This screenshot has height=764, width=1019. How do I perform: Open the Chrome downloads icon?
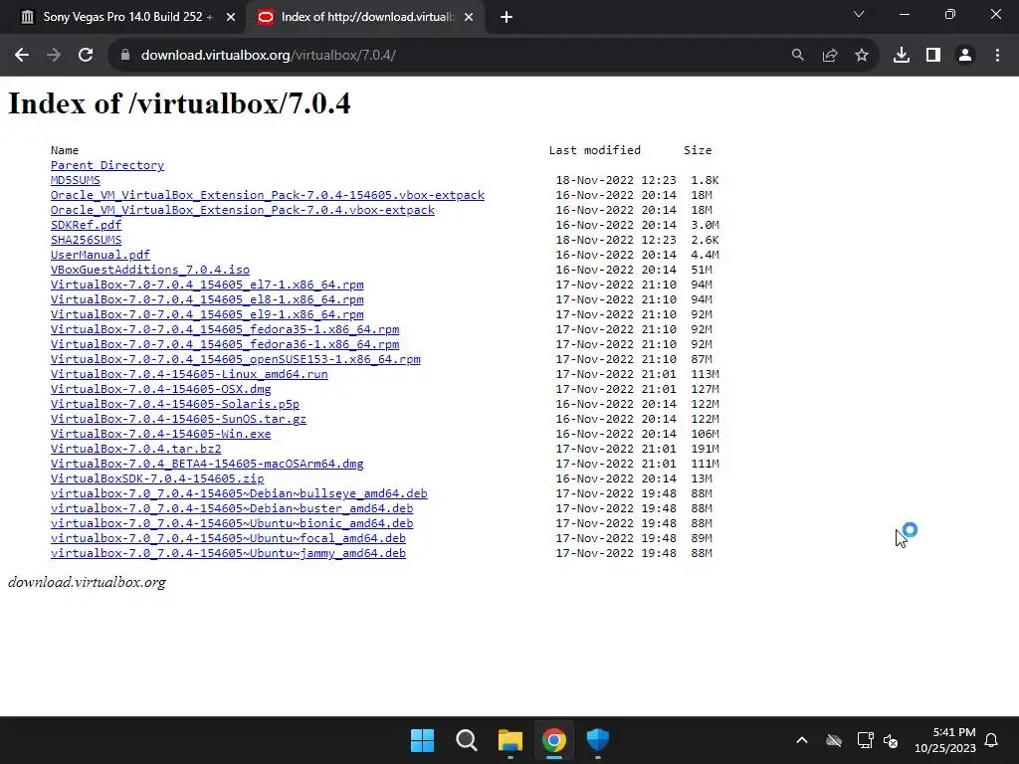click(902, 56)
